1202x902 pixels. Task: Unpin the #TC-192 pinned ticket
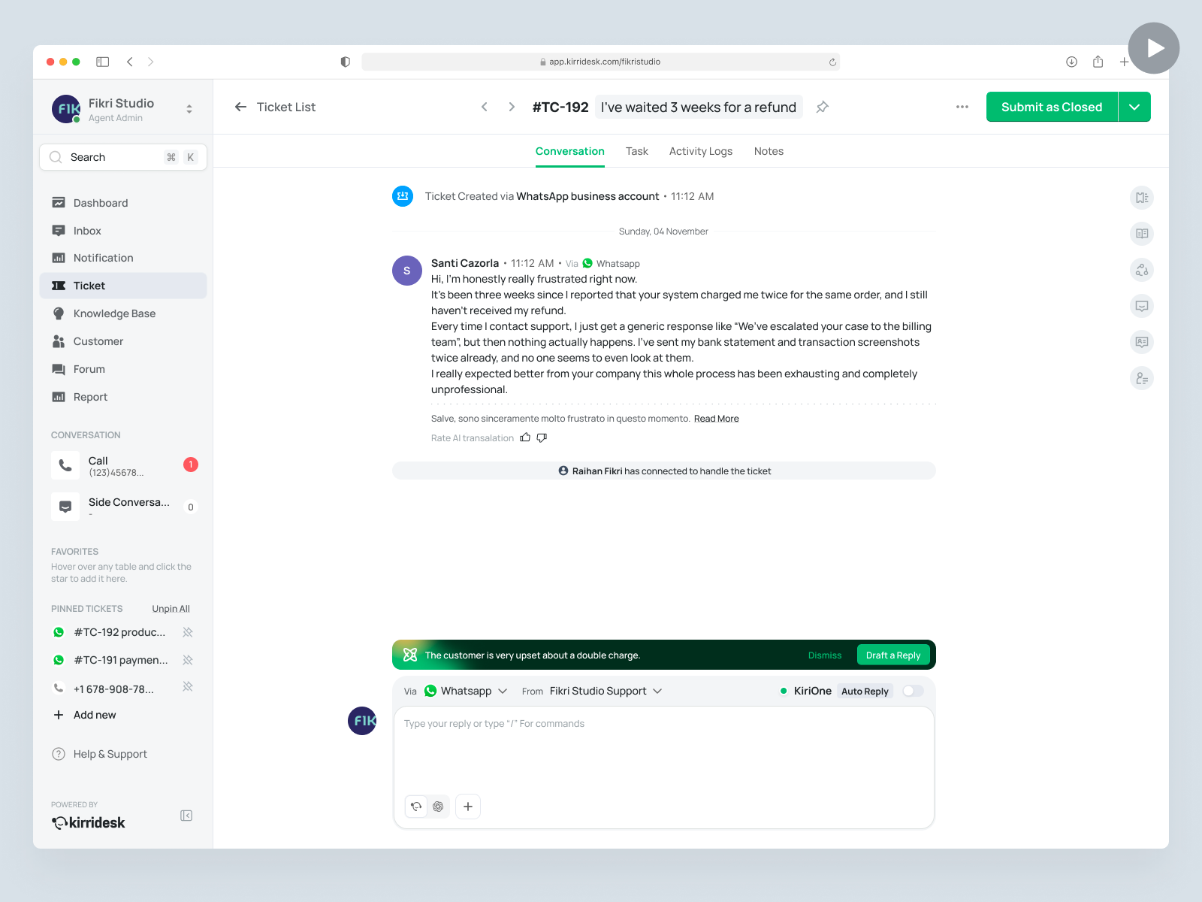[188, 632]
